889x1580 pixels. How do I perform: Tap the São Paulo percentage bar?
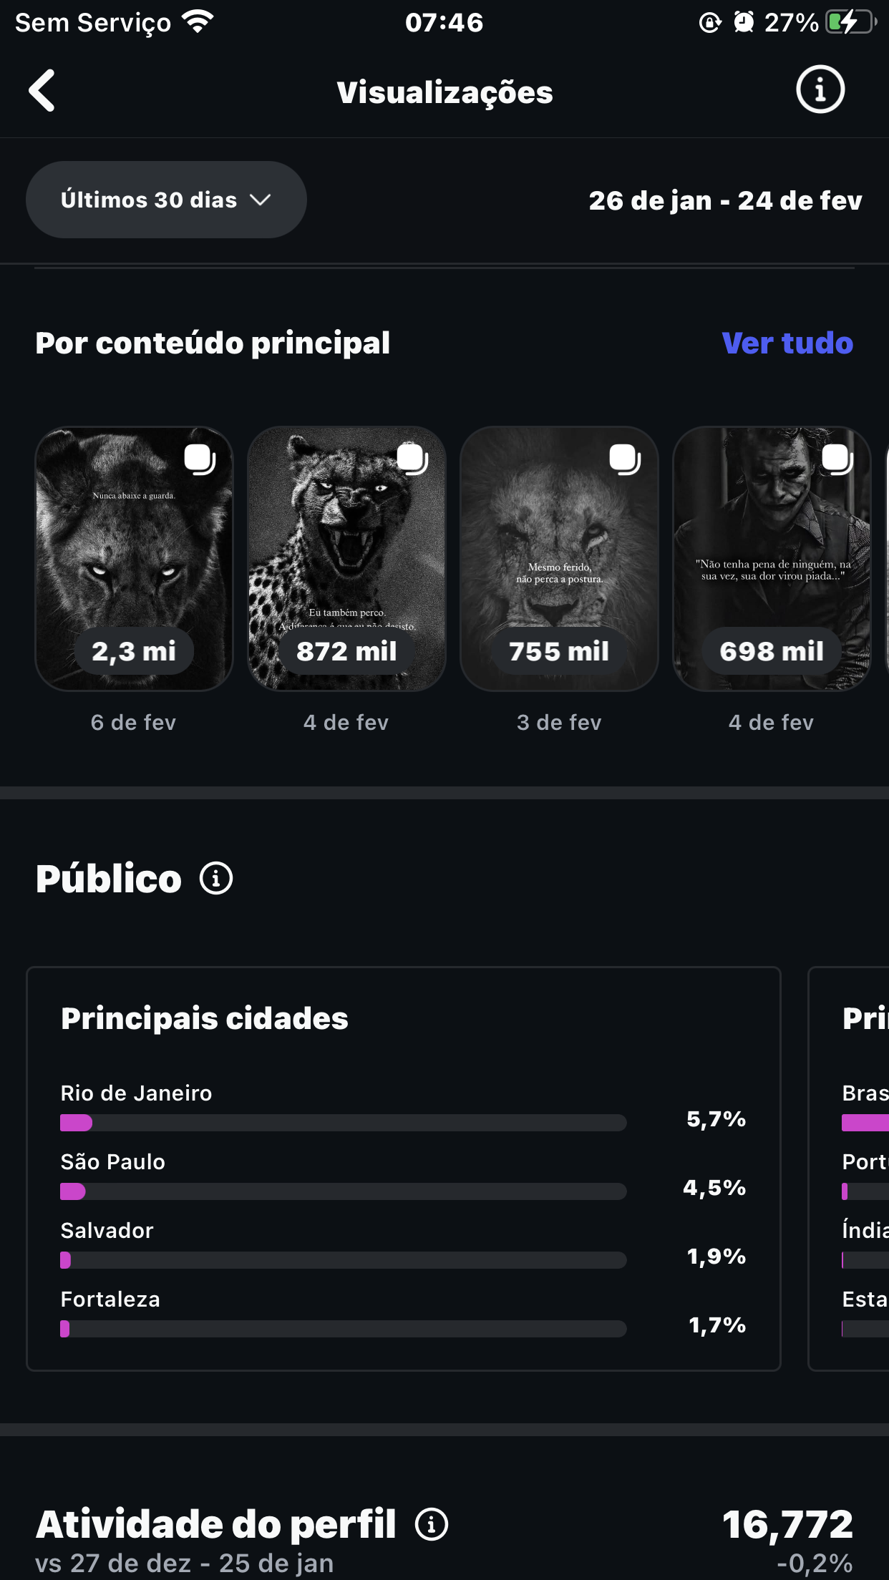tap(344, 1191)
